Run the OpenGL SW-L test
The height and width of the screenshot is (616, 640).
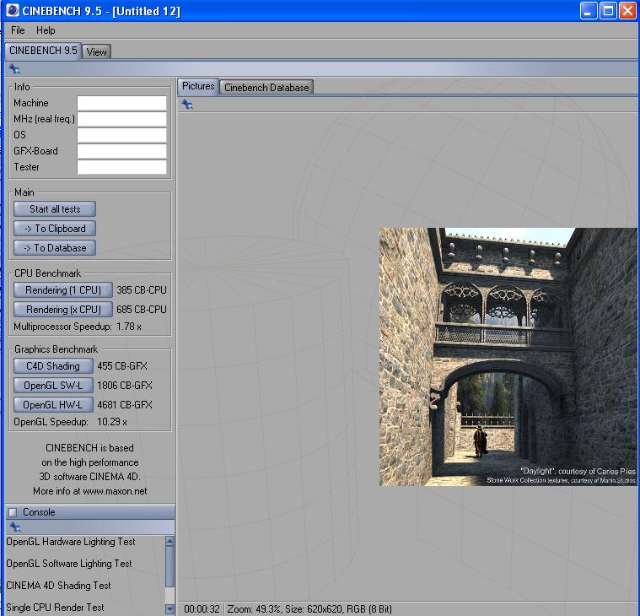(x=53, y=385)
